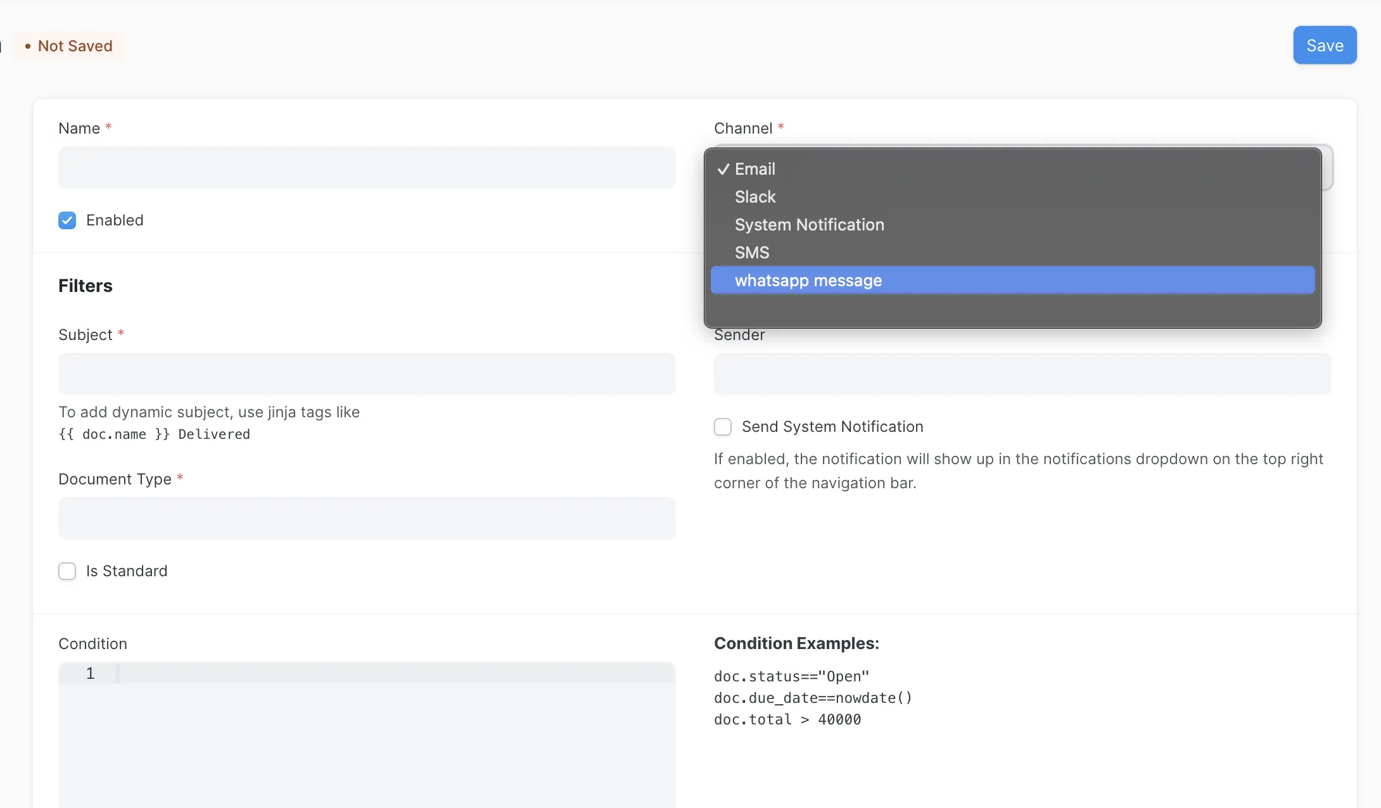Image resolution: width=1381 pixels, height=808 pixels.
Task: Focus the Name input field
Action: point(367,168)
